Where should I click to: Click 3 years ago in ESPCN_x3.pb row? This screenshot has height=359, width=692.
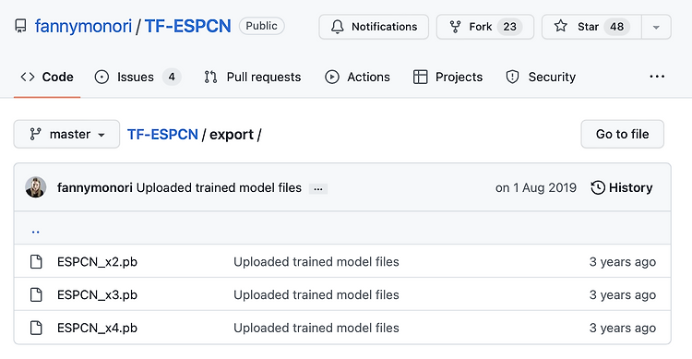point(622,295)
